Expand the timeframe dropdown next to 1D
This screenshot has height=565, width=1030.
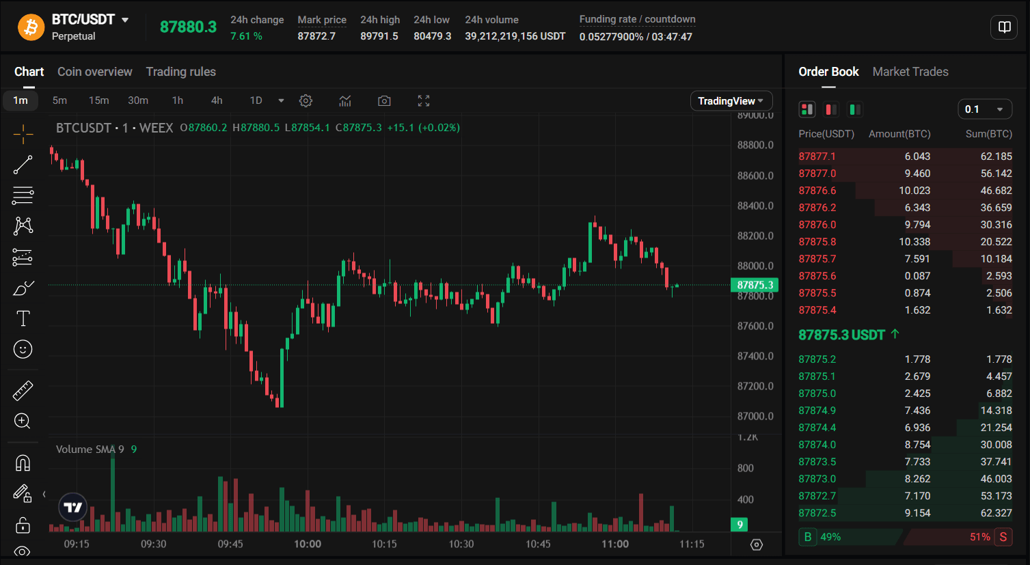click(282, 100)
